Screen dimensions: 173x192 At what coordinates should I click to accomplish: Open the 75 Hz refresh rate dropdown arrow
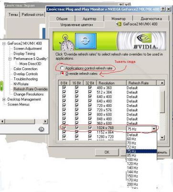[x=154, y=129]
